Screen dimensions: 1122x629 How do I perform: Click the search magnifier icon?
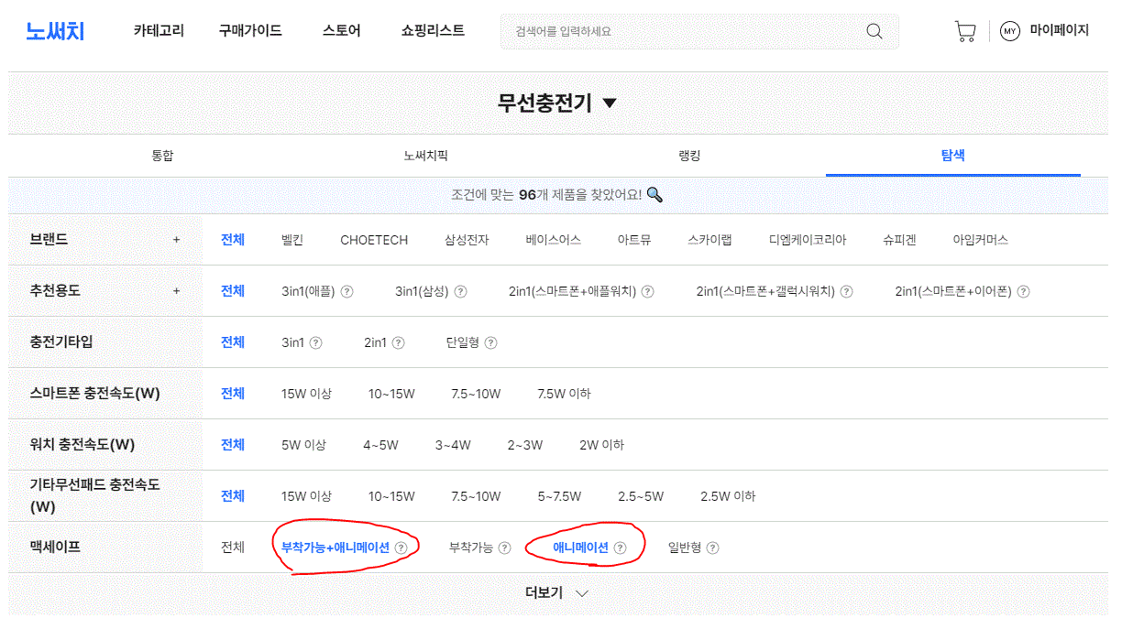[874, 31]
